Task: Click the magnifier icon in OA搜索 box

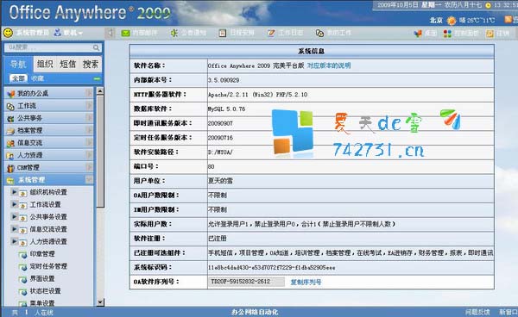Action: tap(96, 47)
